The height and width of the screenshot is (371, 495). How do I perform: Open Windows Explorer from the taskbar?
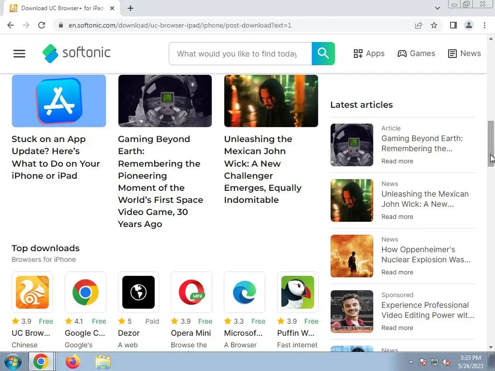tap(103, 362)
